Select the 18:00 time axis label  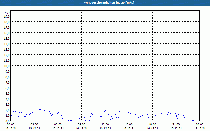[x=153, y=125]
